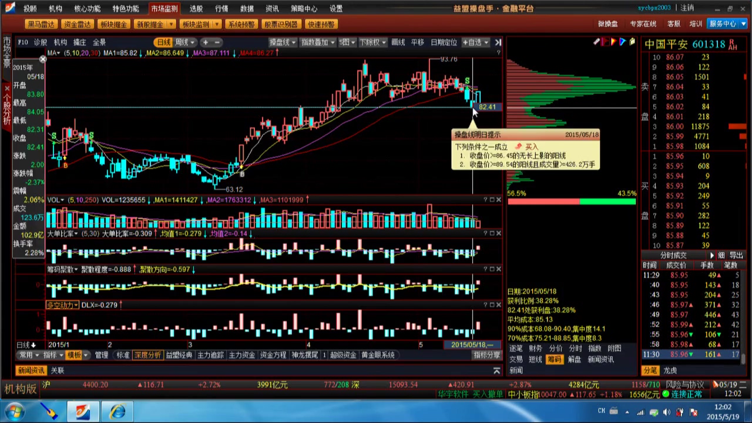Activate the 新闻资讯 tab in the news bar

(x=31, y=371)
